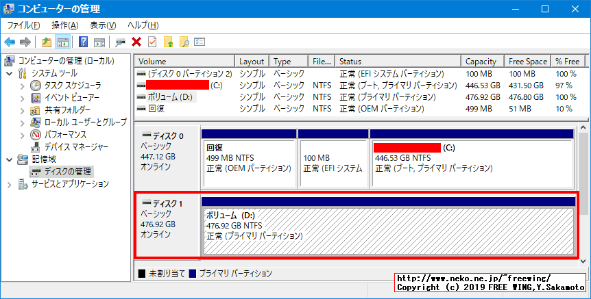Click the Up one level folder icon
The width and height of the screenshot is (591, 299).
click(x=47, y=42)
